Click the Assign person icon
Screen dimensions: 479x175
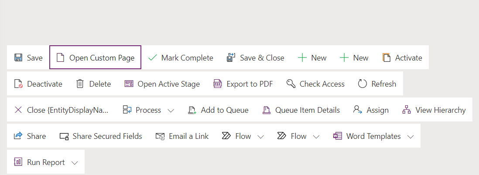tap(358, 110)
